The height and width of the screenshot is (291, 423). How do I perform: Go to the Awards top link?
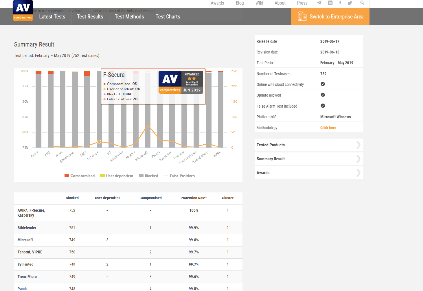(218, 3)
